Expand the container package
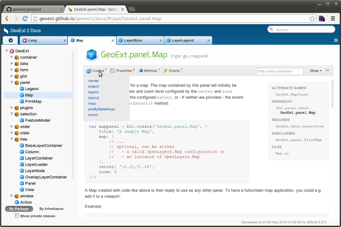The height and width of the screenshot is (227, 341). tap(12, 57)
